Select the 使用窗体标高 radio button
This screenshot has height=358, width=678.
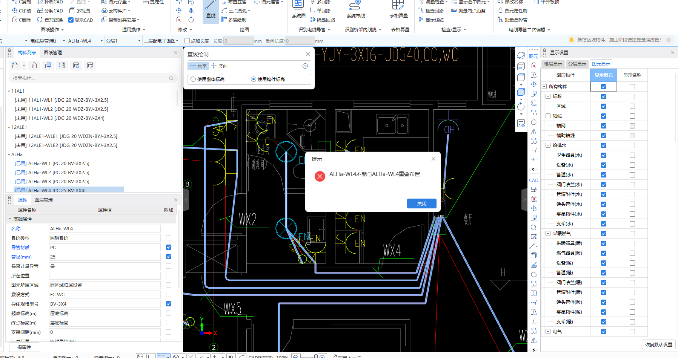[x=193, y=79]
